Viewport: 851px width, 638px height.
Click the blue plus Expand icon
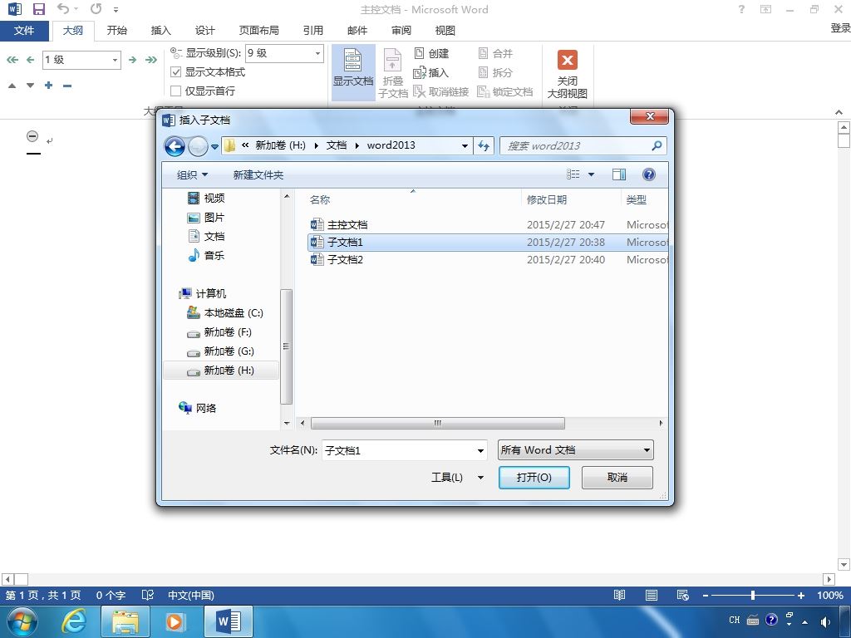(49, 86)
